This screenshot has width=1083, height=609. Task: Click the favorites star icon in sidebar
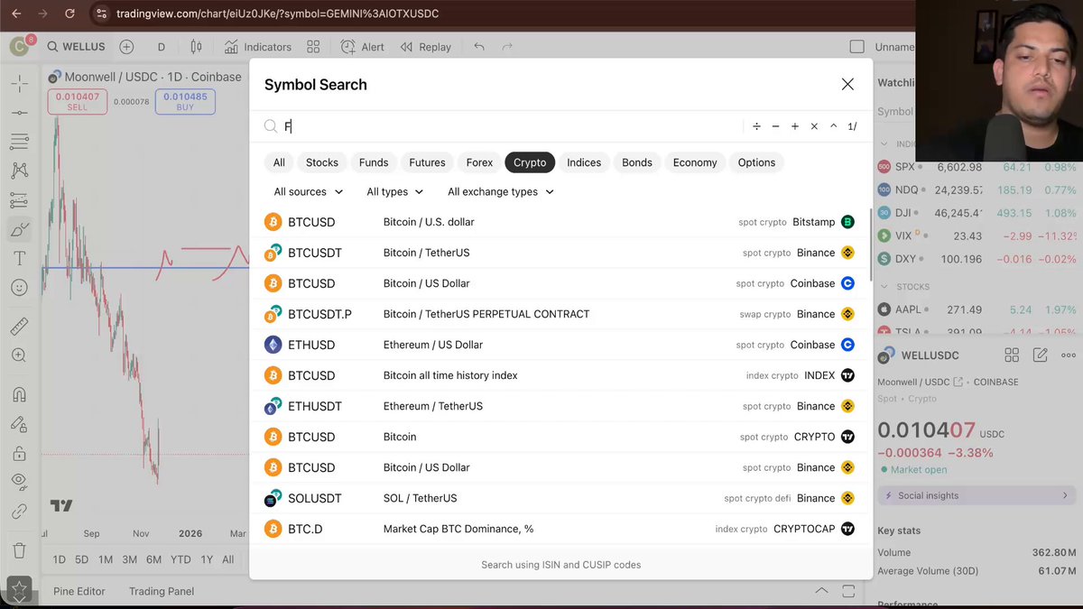tap(19, 590)
